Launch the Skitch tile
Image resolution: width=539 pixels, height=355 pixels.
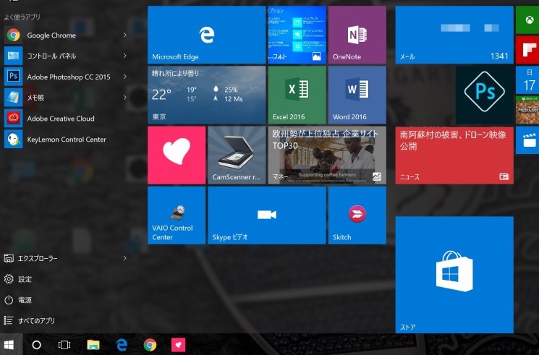click(x=357, y=215)
